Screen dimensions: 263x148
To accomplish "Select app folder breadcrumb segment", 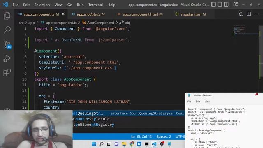I will (x=32, y=23).
